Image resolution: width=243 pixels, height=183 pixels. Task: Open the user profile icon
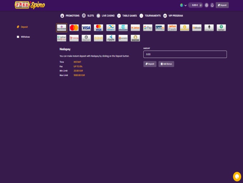207,5
